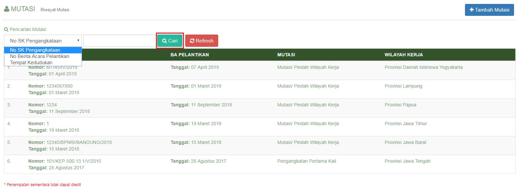Click the user icon beside MUTASI heading
Screen dimensions: 516x192
[7, 9]
